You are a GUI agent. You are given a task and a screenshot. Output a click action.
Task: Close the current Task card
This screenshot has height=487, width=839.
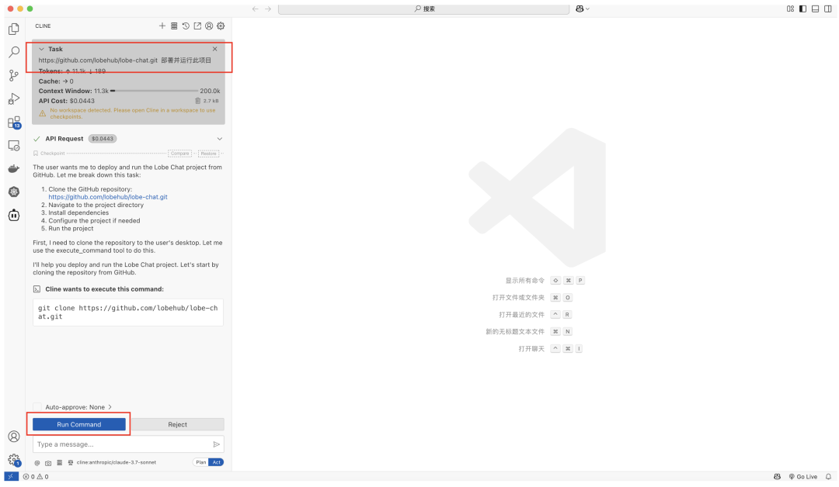214,49
